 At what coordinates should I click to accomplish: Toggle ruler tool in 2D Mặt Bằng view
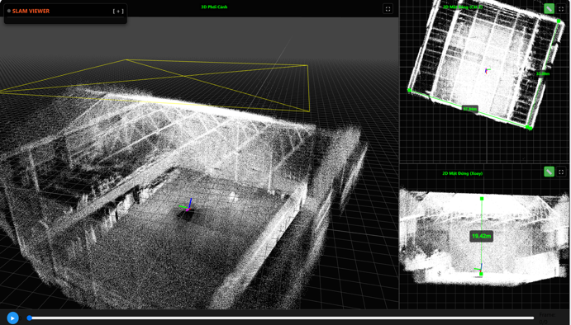pyautogui.click(x=549, y=8)
